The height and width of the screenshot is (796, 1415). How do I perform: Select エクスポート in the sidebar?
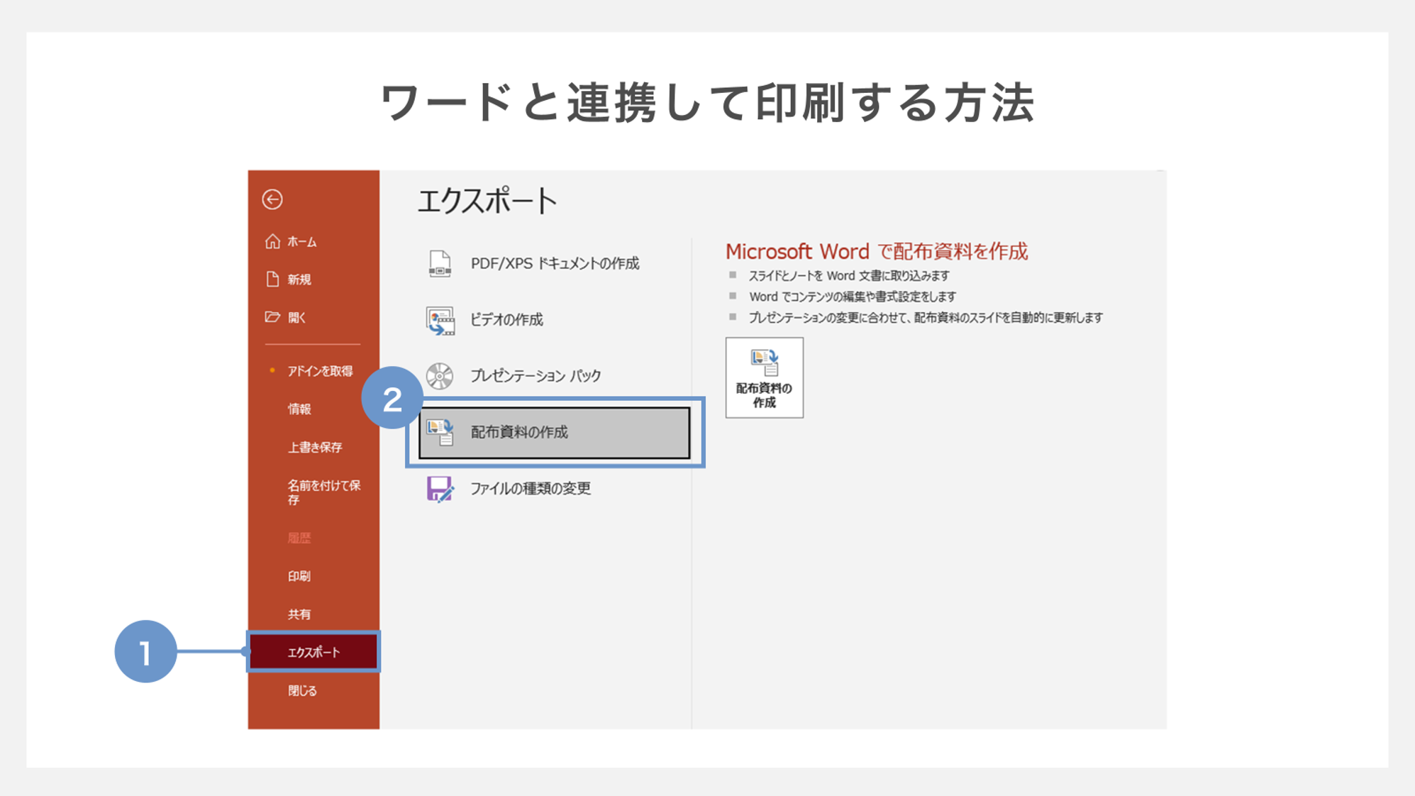(313, 652)
